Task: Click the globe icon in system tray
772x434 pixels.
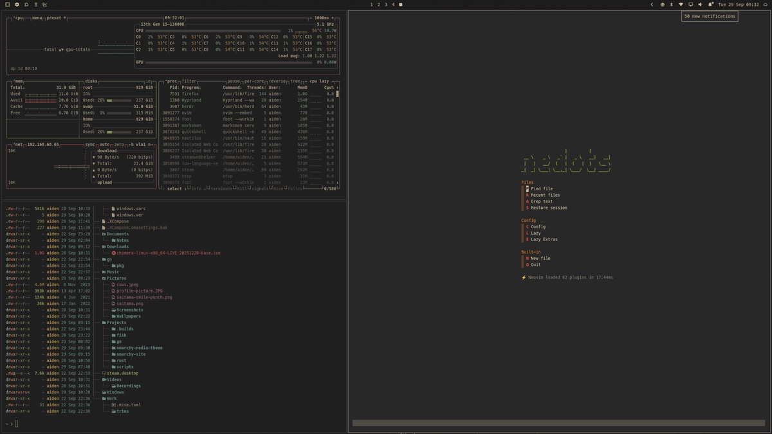Action: 662,5
